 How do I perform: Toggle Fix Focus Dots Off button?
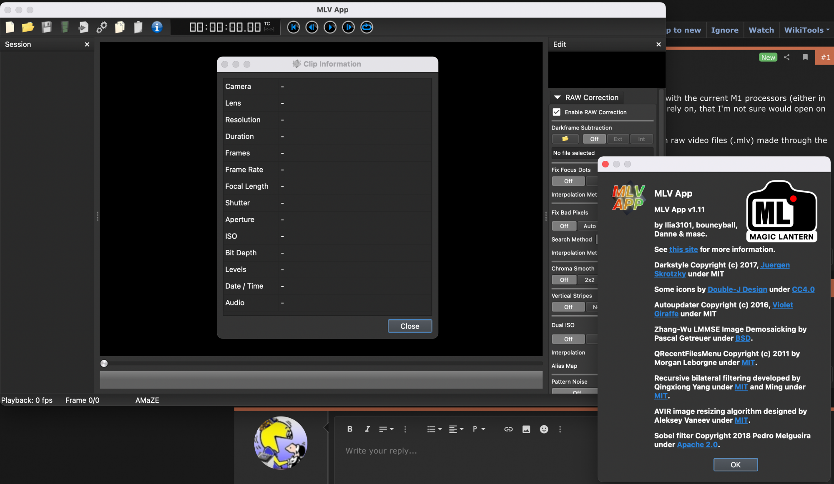coord(568,180)
